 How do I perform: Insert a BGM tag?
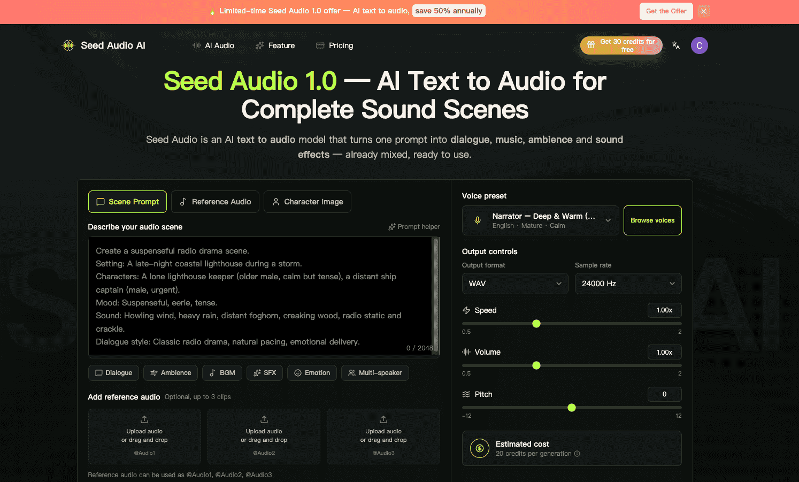[x=222, y=373]
